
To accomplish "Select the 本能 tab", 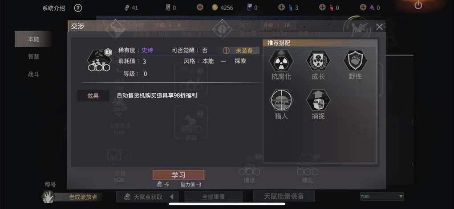I will (x=33, y=39).
